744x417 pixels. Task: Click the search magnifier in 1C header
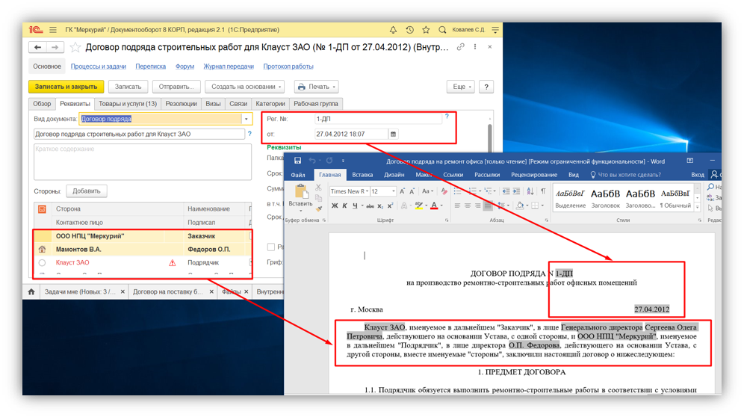tap(442, 30)
